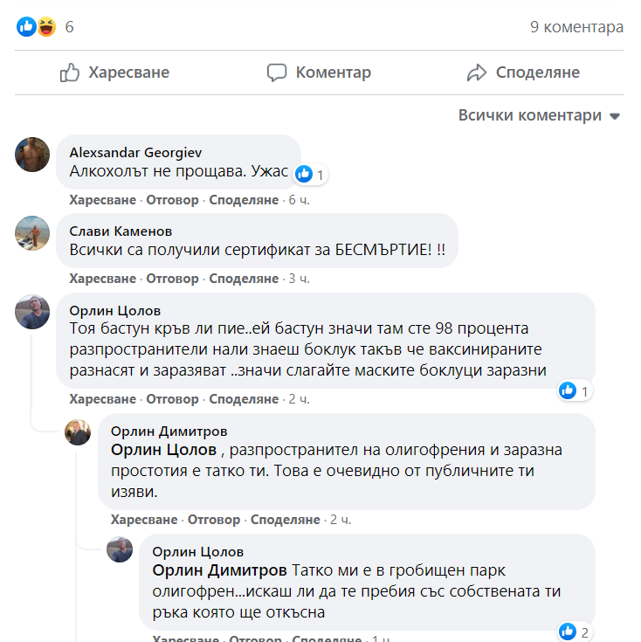Open Слави Каменов's avatar
The height and width of the screenshot is (642, 641).
[x=32, y=233]
